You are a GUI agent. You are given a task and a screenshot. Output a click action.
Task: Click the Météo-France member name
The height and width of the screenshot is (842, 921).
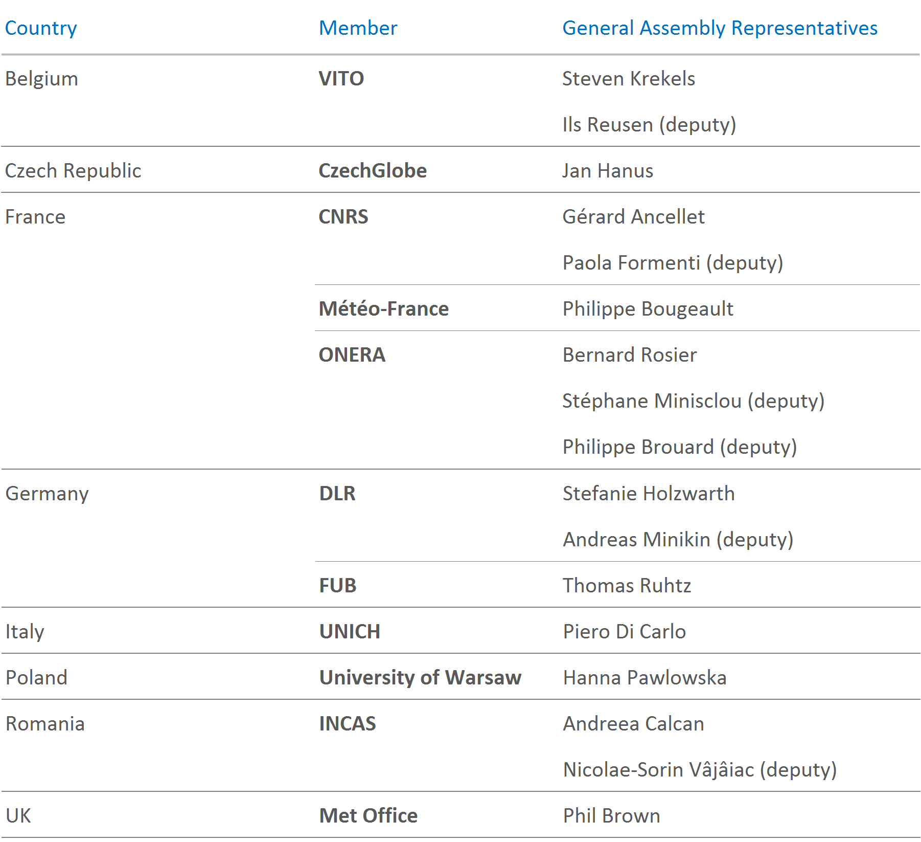pyautogui.click(x=384, y=309)
